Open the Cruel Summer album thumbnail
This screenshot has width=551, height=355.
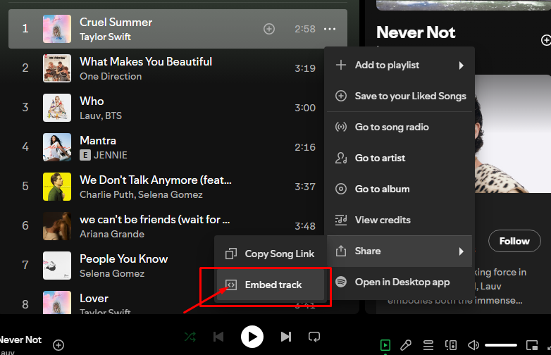57,29
